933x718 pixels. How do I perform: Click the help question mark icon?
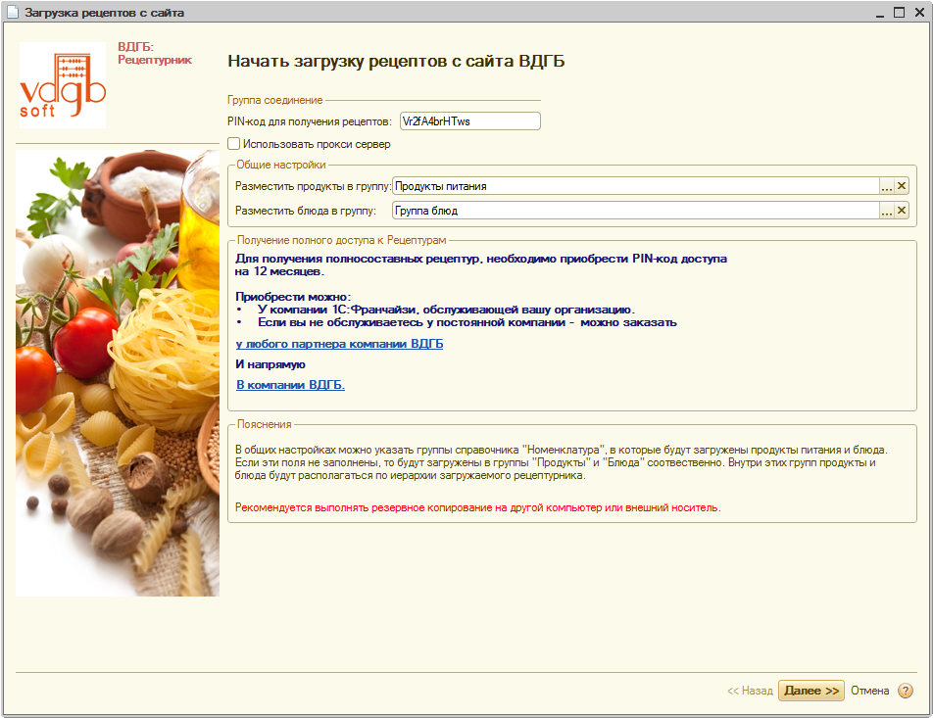(905, 691)
